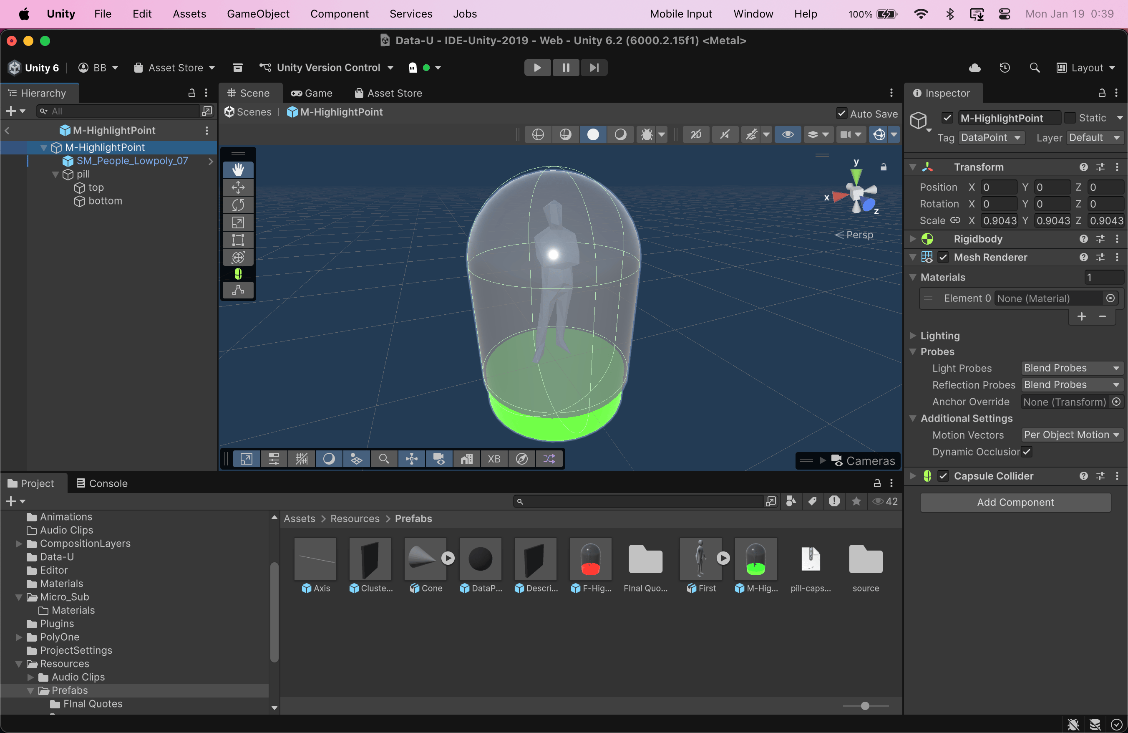Switch to the Game tab

point(312,94)
